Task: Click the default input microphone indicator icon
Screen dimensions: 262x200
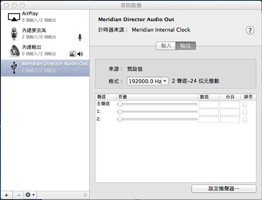Action: (x=80, y=37)
